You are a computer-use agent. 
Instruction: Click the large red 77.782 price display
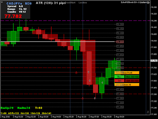(13, 16)
